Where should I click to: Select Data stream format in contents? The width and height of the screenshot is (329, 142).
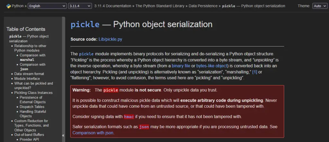[29, 74]
